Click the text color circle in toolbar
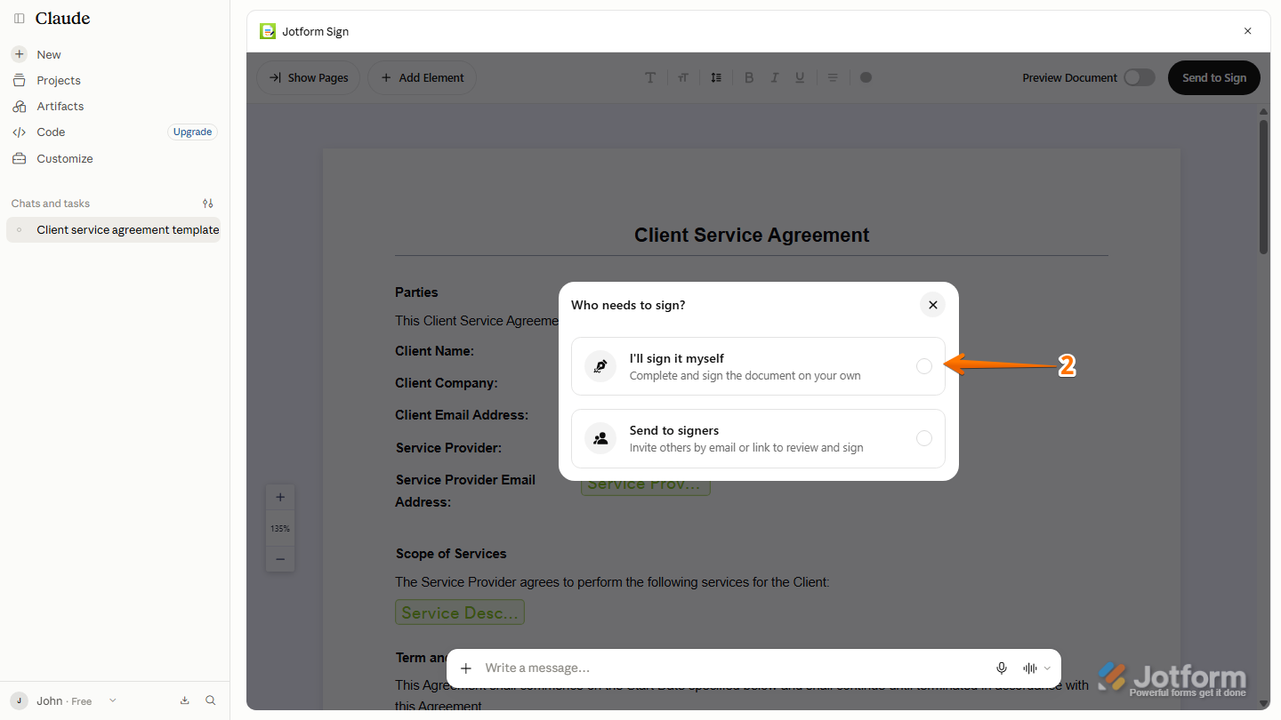Viewport: 1281px width, 720px height. [866, 77]
